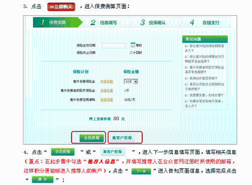Open FAQ 疾病治疗能否获赔
Image resolution: width=252 pixels, height=185 pixels.
(x=201, y=78)
